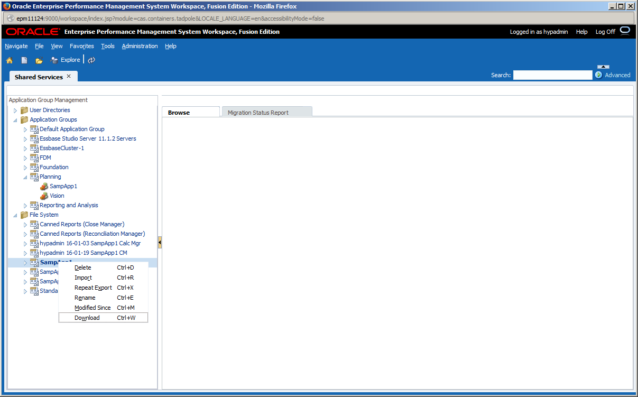
Task: Expand Essbase Studio Server 11.1.2 Servers
Action: [x=25, y=139]
